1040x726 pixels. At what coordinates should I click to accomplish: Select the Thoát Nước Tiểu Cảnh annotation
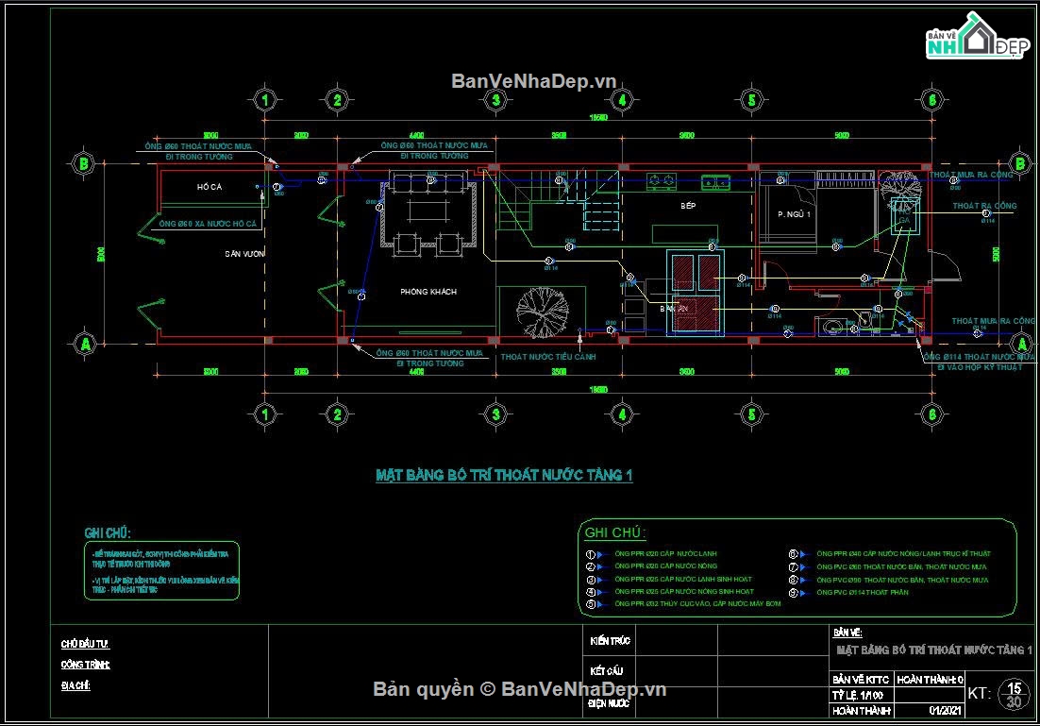click(x=548, y=357)
